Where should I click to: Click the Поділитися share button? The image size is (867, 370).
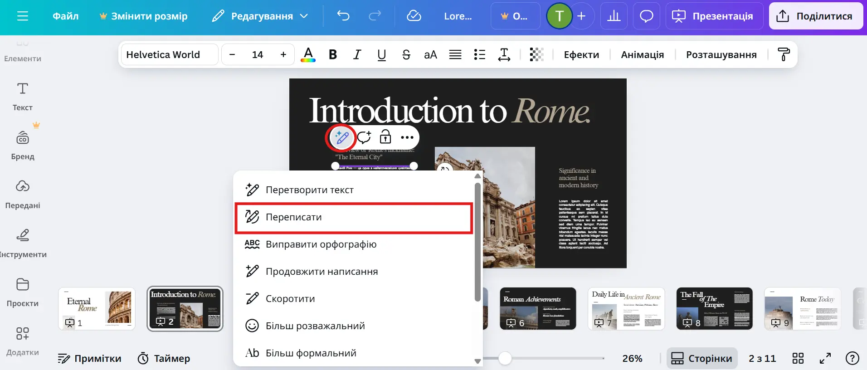815,16
